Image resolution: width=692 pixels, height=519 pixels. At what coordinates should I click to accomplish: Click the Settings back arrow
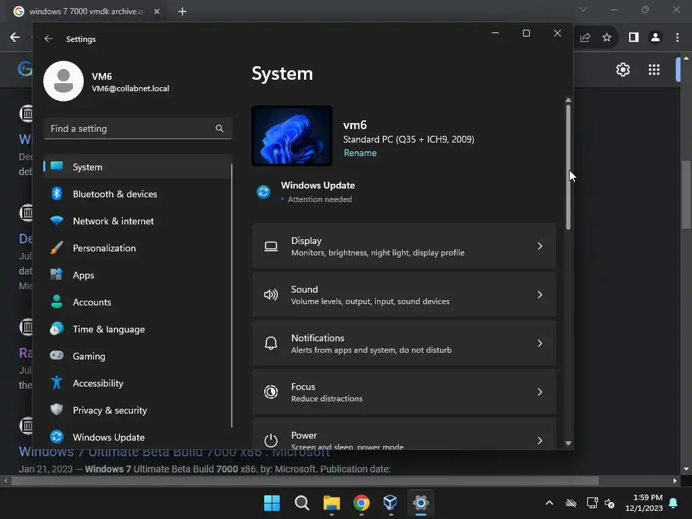click(49, 39)
